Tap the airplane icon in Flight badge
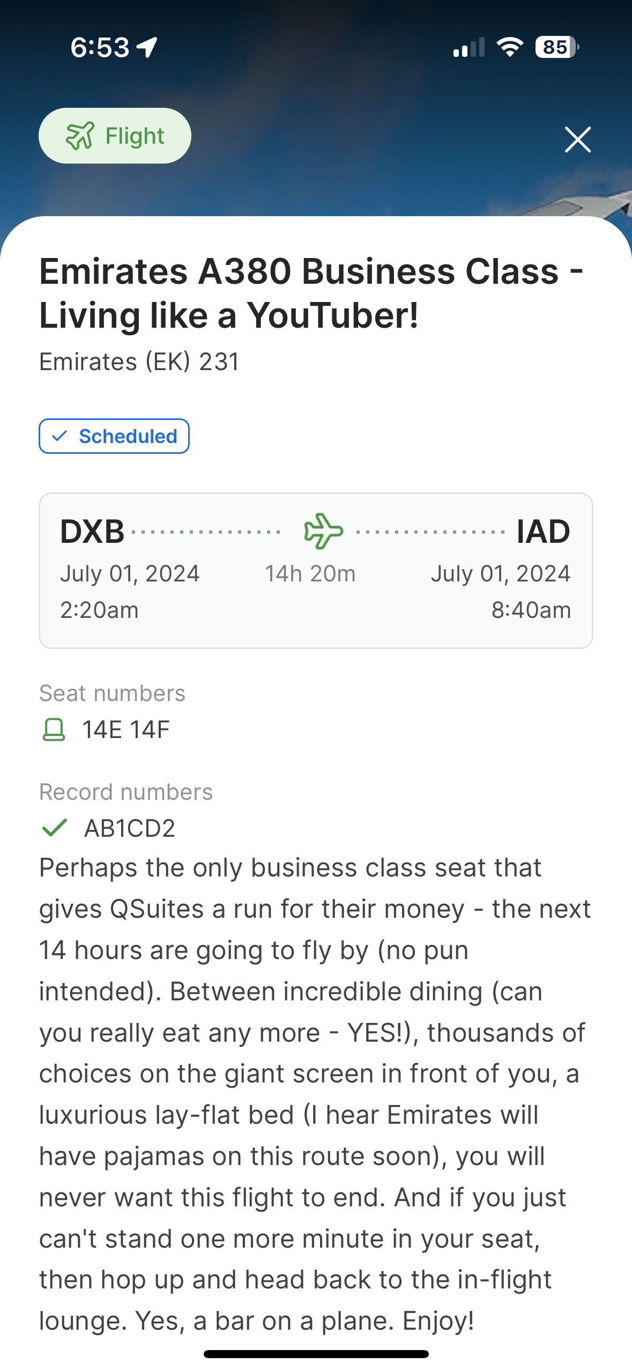The height and width of the screenshot is (1371, 632). [x=80, y=136]
